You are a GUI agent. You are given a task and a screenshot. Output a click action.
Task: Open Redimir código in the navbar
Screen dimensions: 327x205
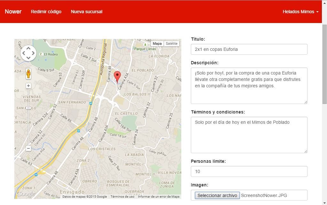[x=46, y=12]
